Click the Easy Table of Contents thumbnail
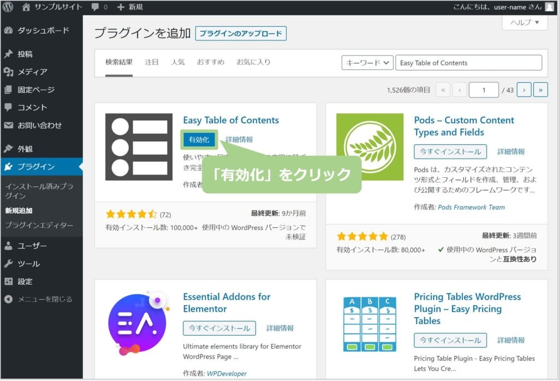This screenshot has width=559, height=381. [139, 147]
